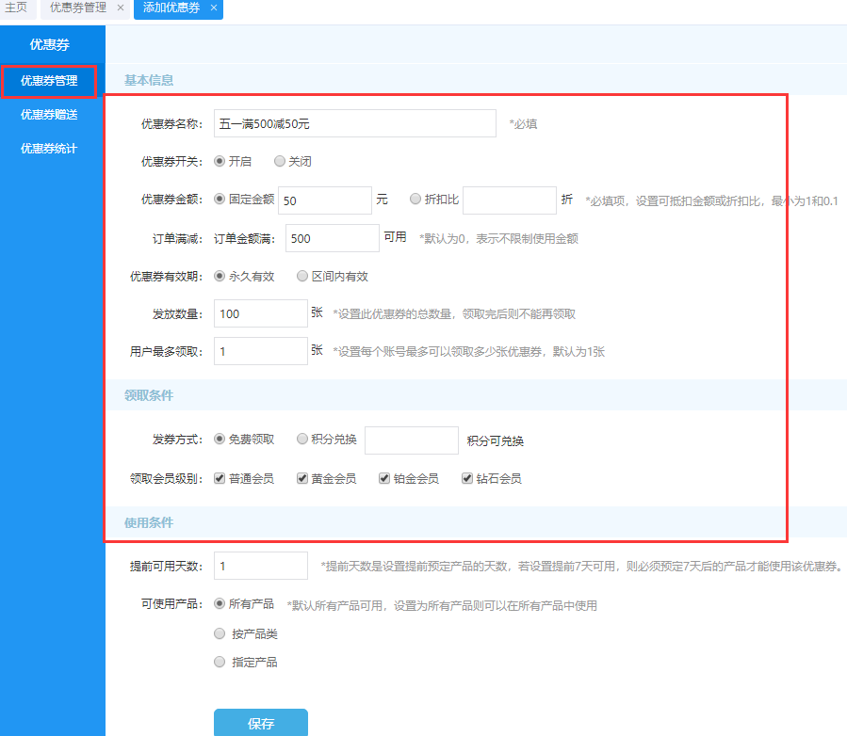This screenshot has height=736, width=847.
Task: Open 优惠券赠送 in the sidebar
Action: (x=49, y=115)
